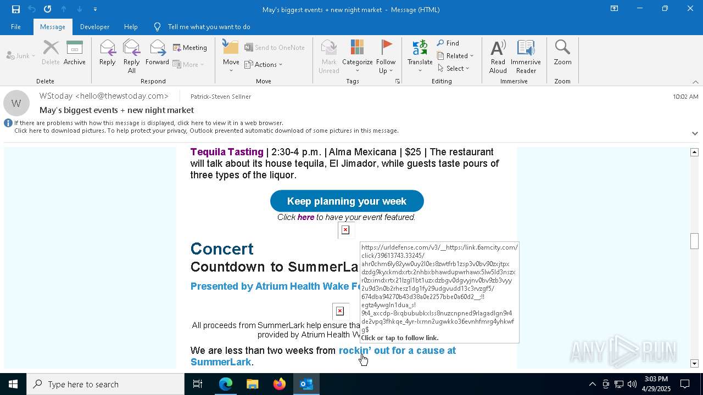Screen dimensions: 703x395
Task: Send to OneNote
Action: click(275, 48)
